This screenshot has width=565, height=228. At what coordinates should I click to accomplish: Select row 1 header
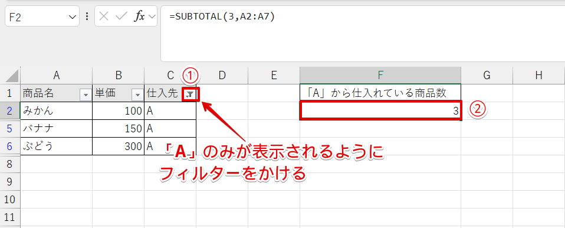(10, 93)
